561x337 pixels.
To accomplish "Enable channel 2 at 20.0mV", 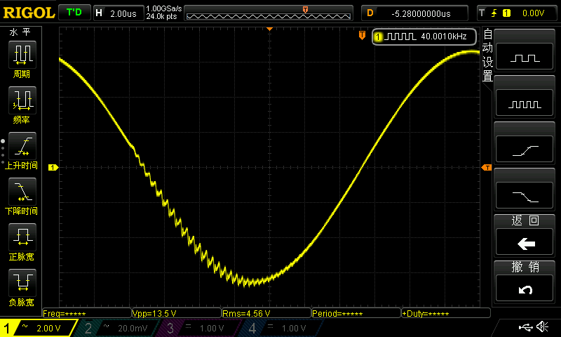I will click(x=118, y=328).
